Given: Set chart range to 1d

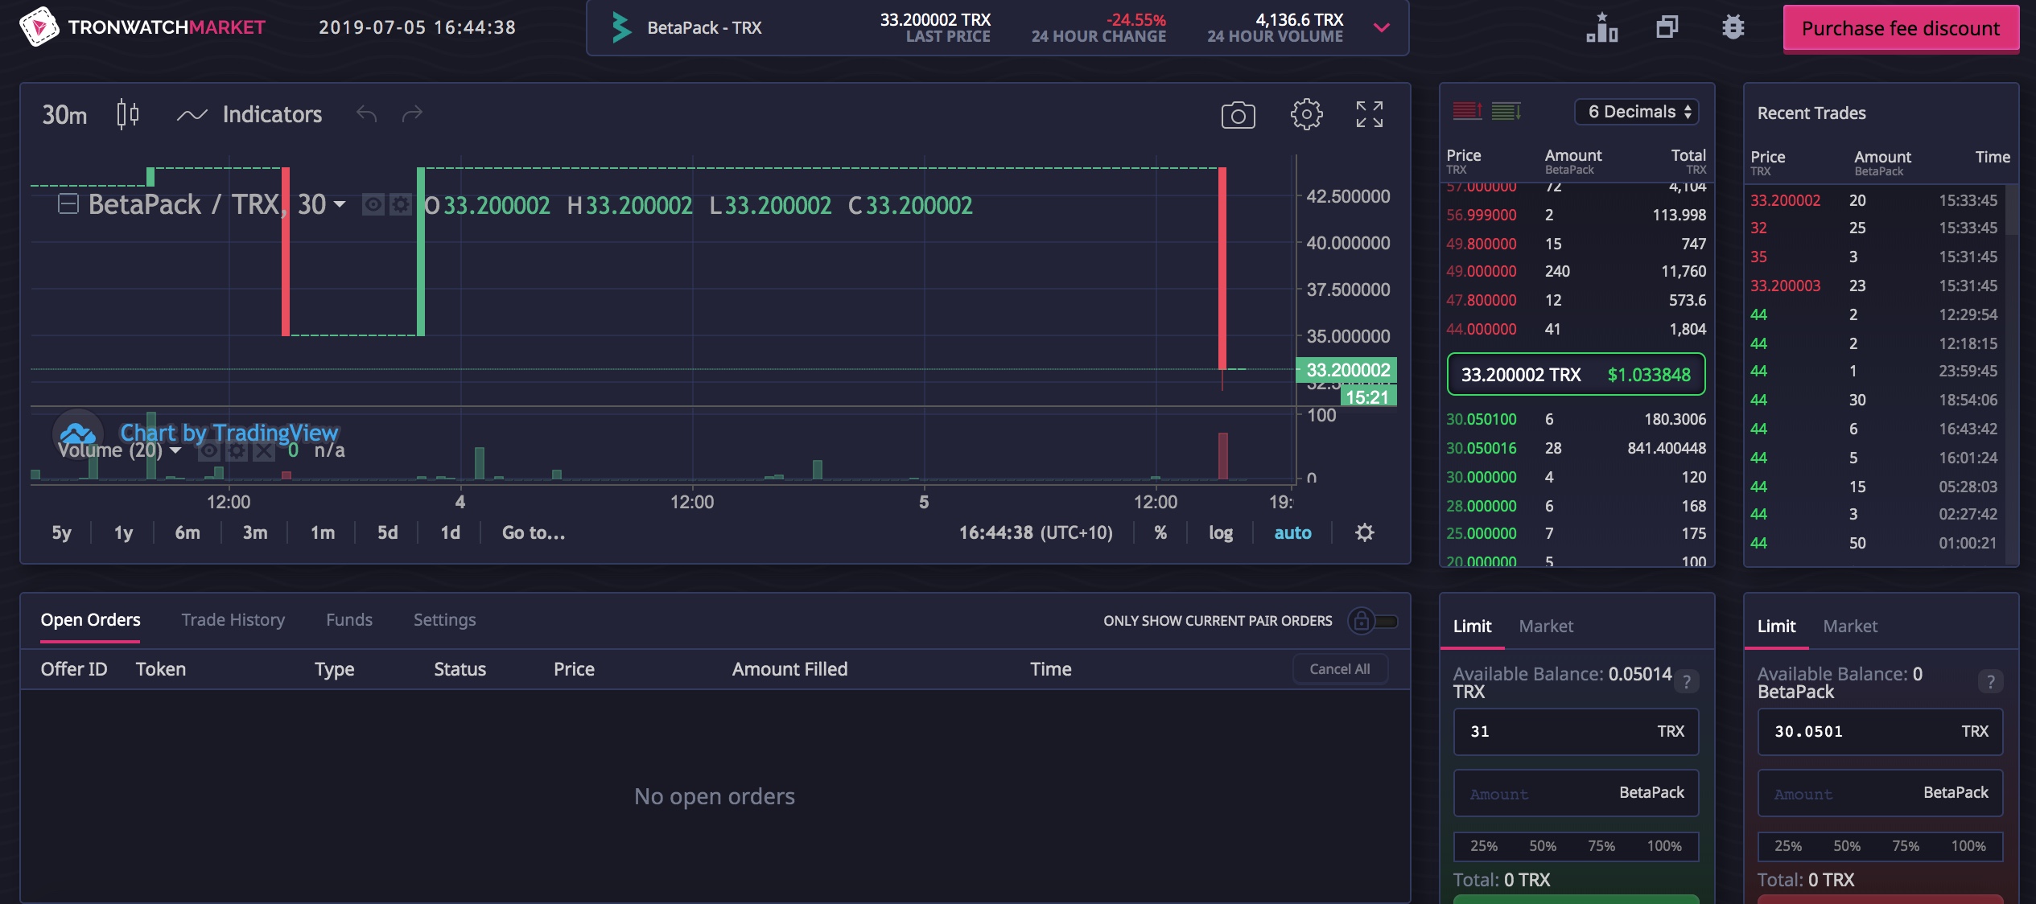Looking at the screenshot, I should 451,532.
